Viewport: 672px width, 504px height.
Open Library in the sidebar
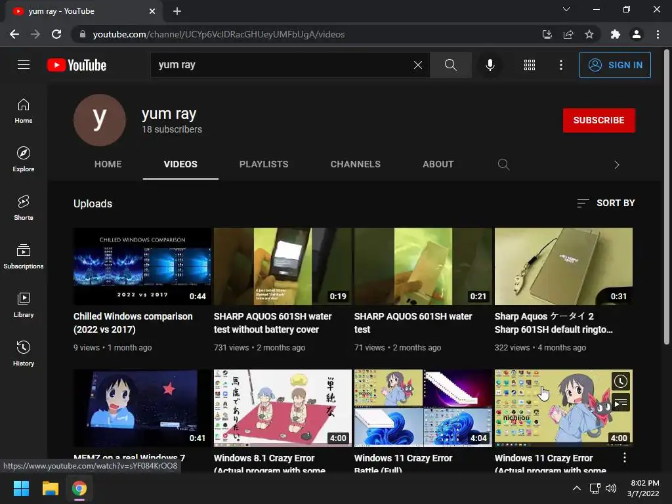coord(24,304)
